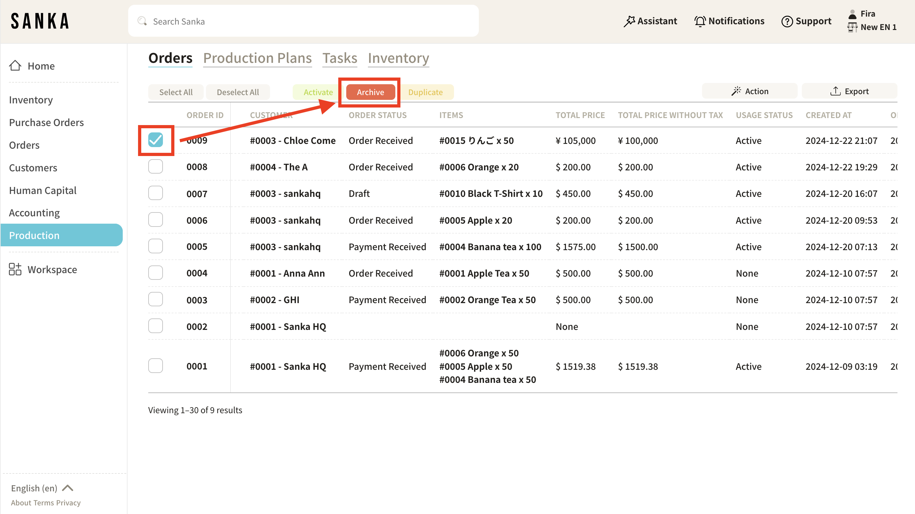Check the checkbox for order 0008
Viewport: 915px width, 514px height.
[x=156, y=167]
